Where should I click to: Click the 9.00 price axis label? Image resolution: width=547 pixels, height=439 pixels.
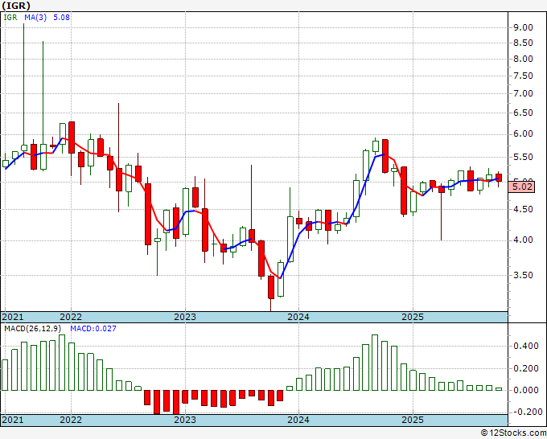tap(524, 27)
